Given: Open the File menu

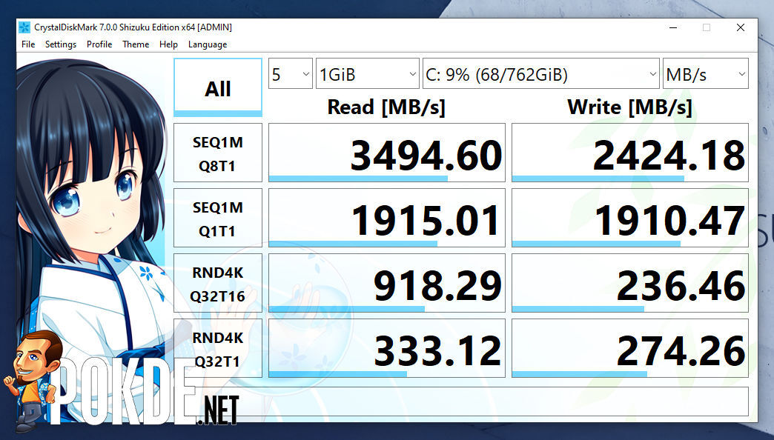Looking at the screenshot, I should coord(28,44).
